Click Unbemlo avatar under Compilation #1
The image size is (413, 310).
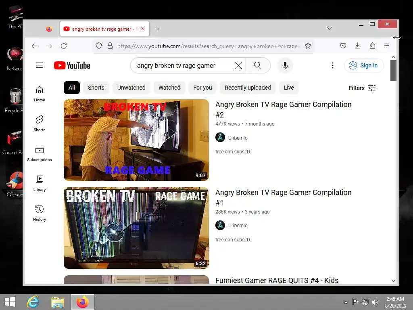click(x=220, y=225)
